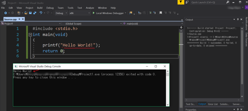This screenshot has height=111, width=248.
Task: Switch to the Error List tab
Action: click(213, 104)
